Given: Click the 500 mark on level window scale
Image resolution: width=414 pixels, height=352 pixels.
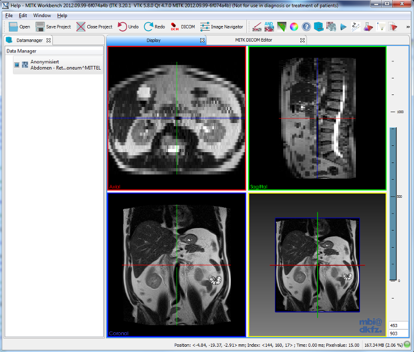Looking at the screenshot, I should pyautogui.click(x=399, y=197).
